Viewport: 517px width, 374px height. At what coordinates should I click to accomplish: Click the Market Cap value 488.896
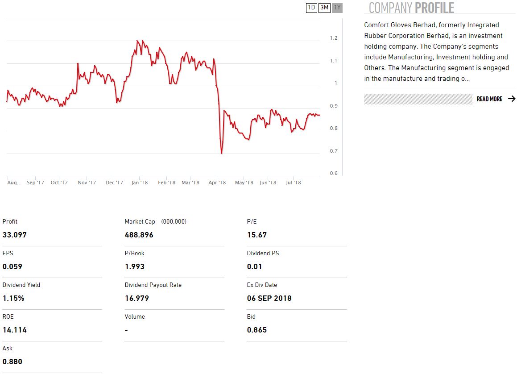[x=139, y=235]
